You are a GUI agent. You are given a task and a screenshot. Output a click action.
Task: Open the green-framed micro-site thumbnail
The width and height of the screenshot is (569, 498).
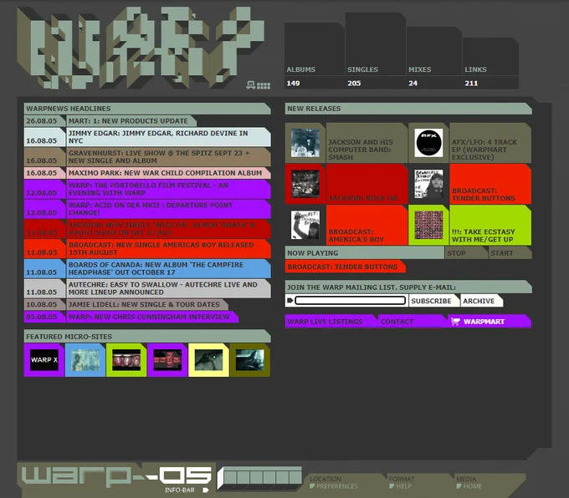[126, 360]
